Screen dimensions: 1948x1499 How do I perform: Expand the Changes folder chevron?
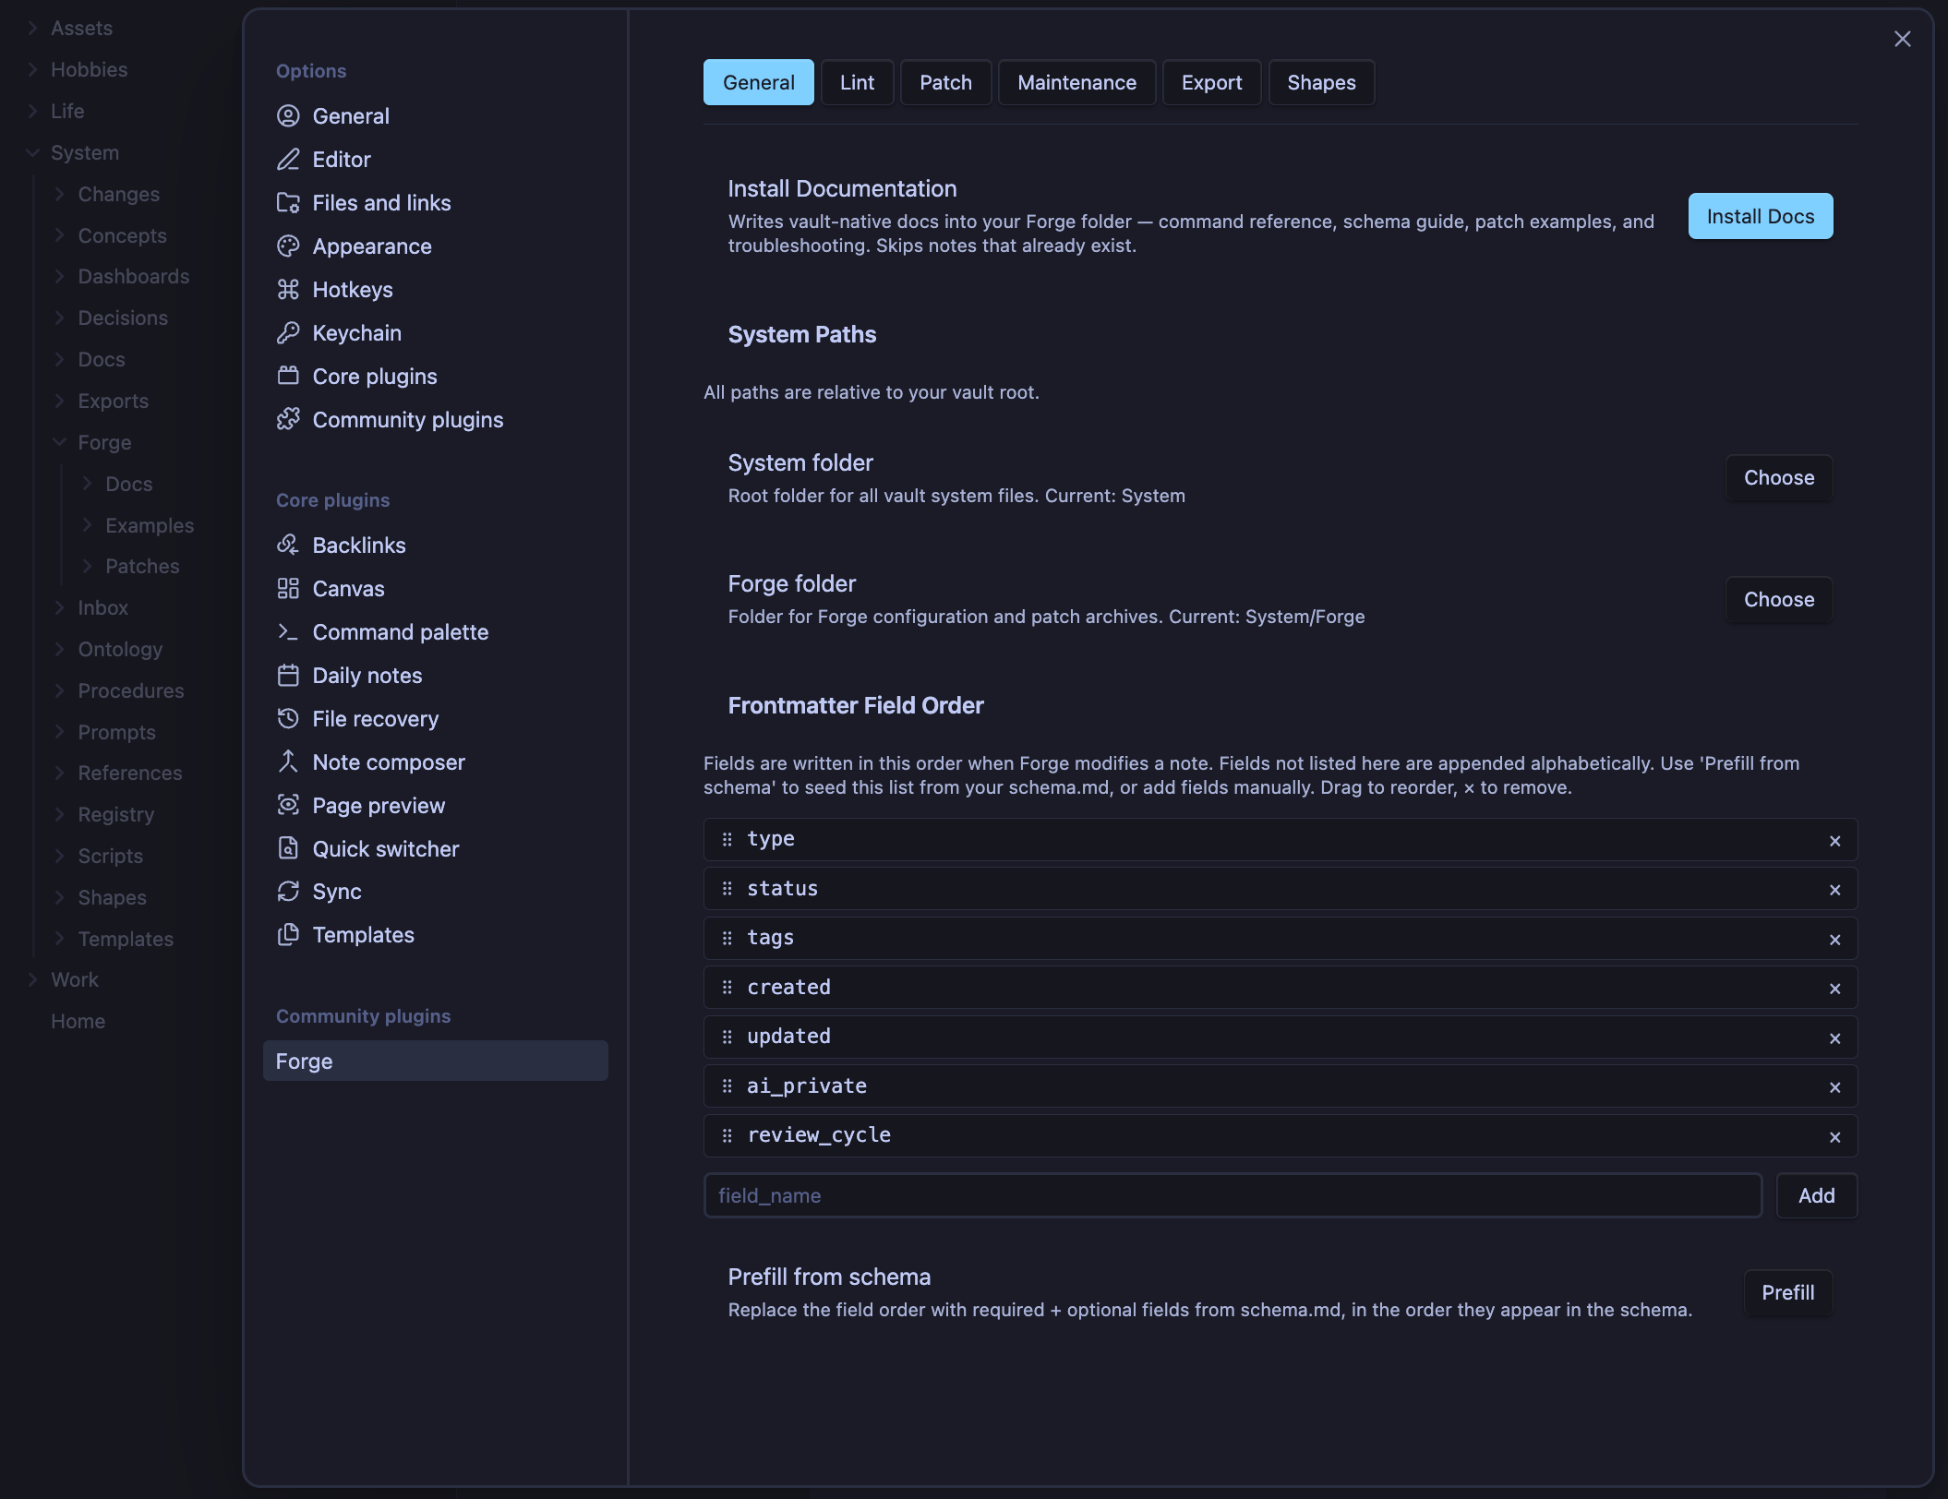pos(59,195)
